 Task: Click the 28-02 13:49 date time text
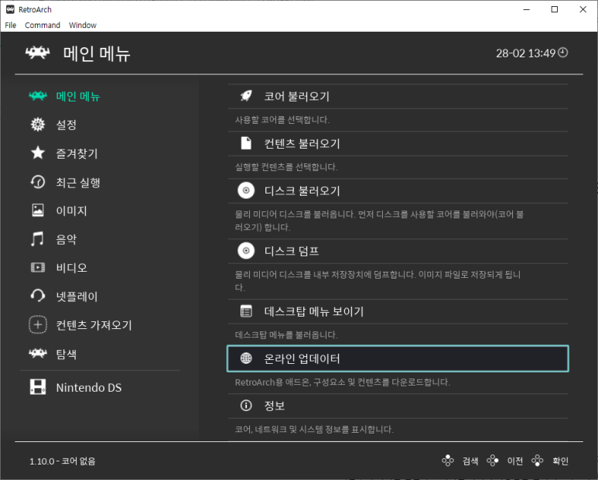coord(525,53)
